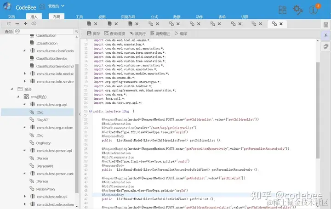Click the 'import java.util.*;' line
The height and width of the screenshot is (209, 331).
(109, 98)
